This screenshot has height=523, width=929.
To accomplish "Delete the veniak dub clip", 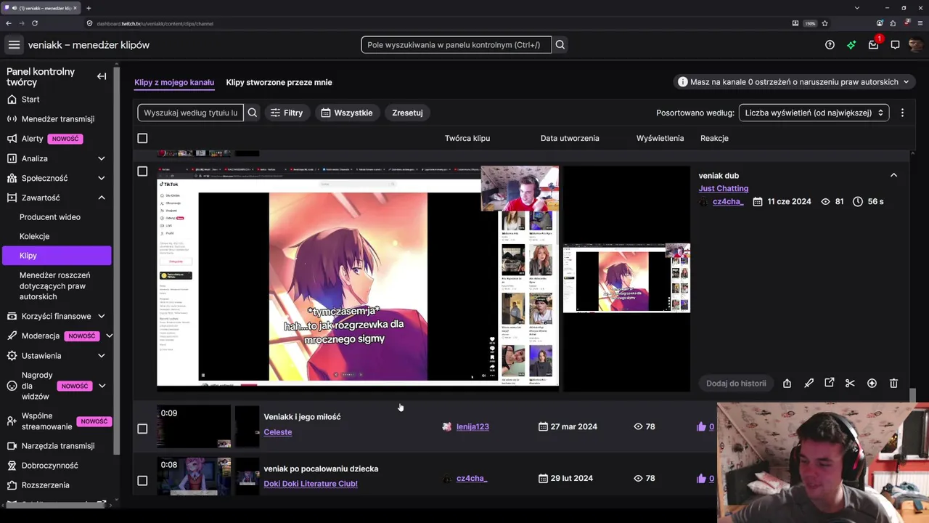I will [893, 384].
